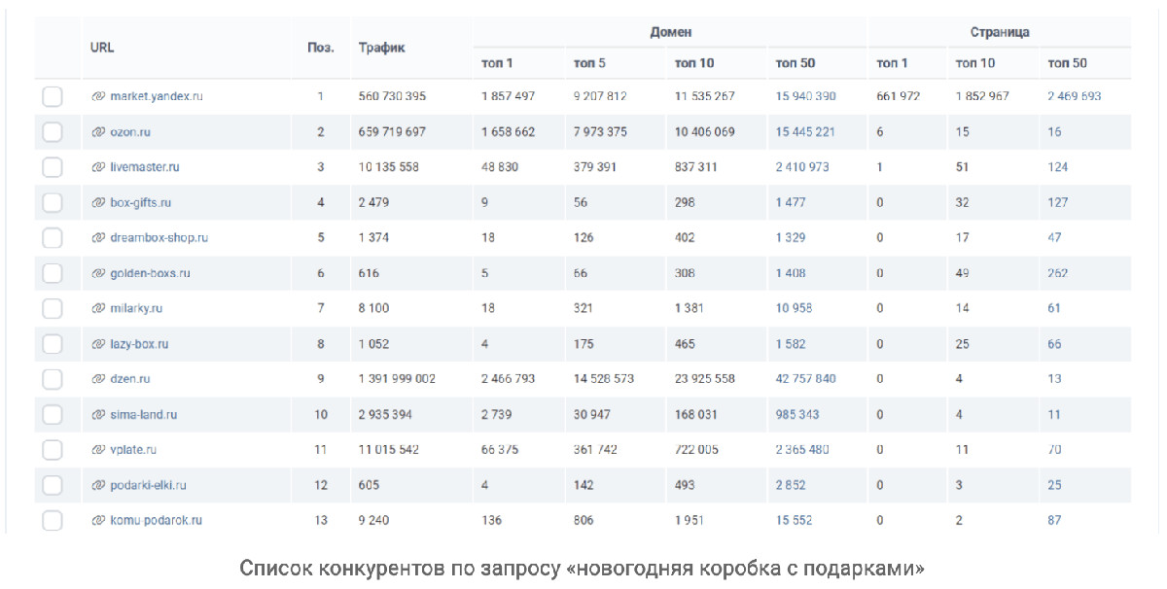The height and width of the screenshot is (589, 1167).
Task: Click the link icon beside podarki-elki.ru
Action: (x=98, y=485)
